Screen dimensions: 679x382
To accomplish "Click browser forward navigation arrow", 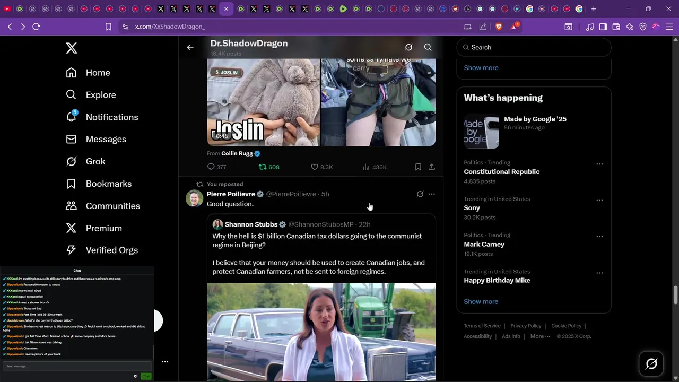I will click(23, 27).
